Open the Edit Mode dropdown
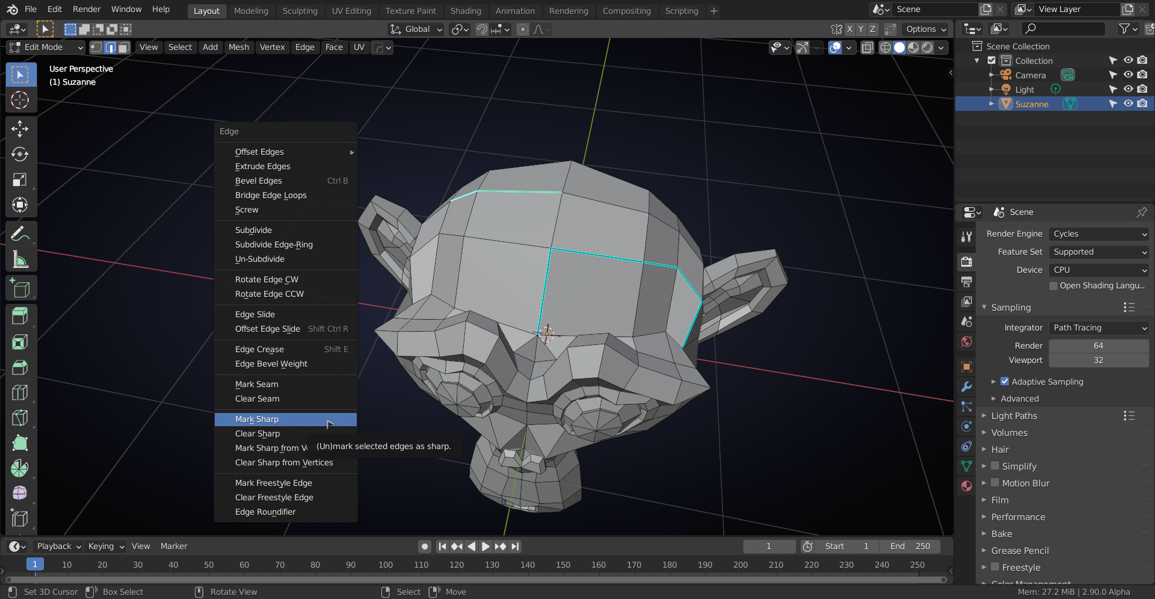 [x=46, y=48]
